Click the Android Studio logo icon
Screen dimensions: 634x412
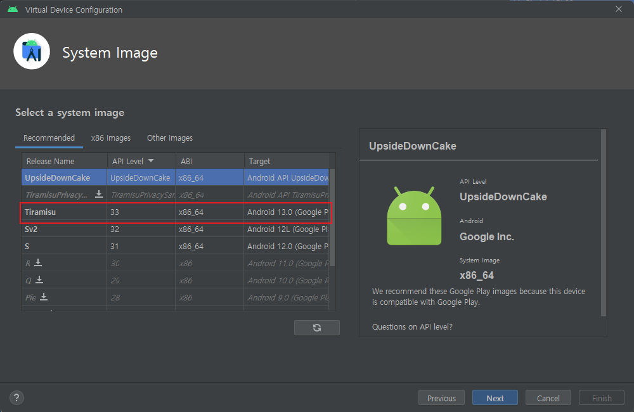[x=32, y=51]
